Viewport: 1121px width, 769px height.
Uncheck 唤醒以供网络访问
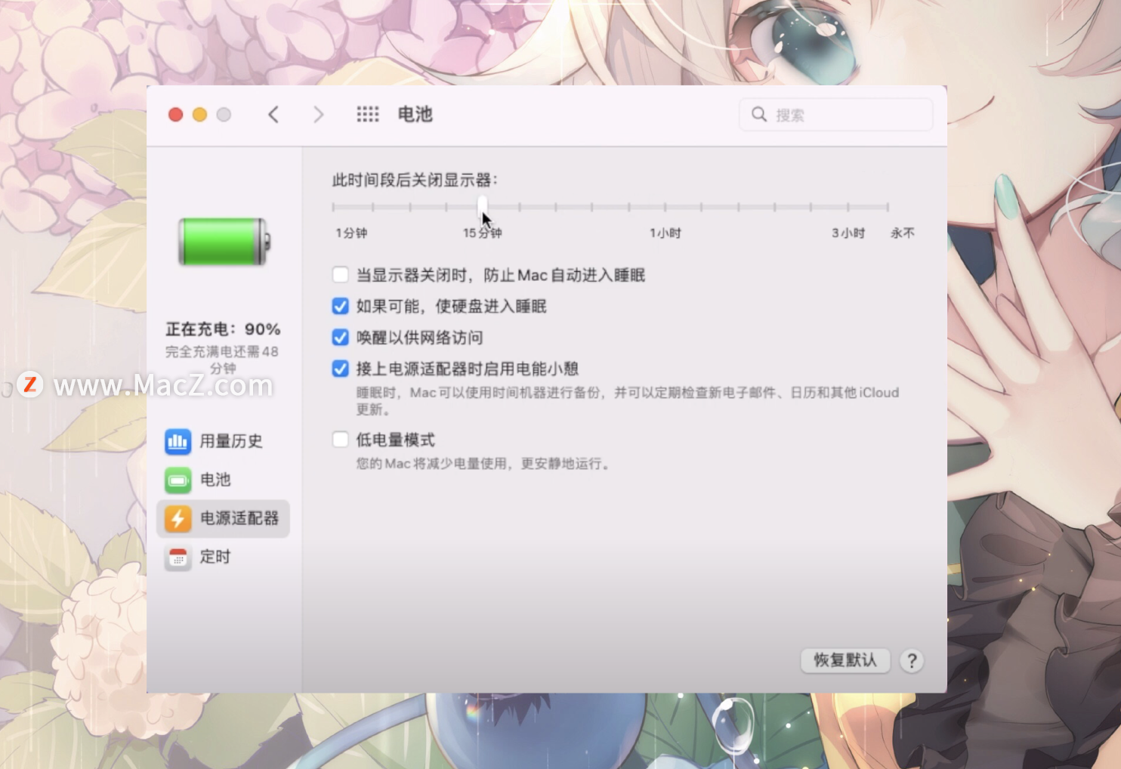(341, 337)
